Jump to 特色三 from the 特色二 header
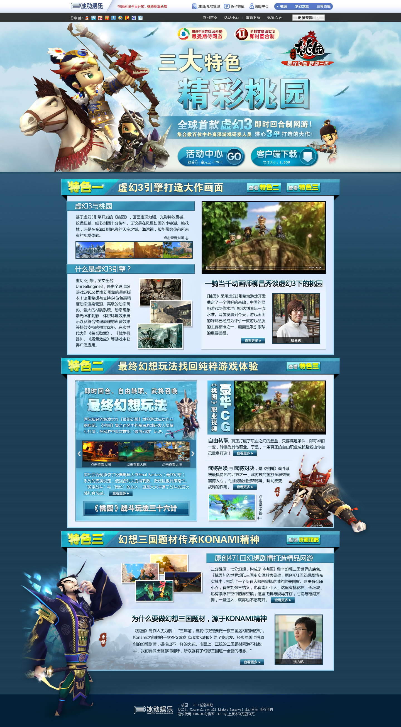401x727 pixels. (x=303, y=366)
